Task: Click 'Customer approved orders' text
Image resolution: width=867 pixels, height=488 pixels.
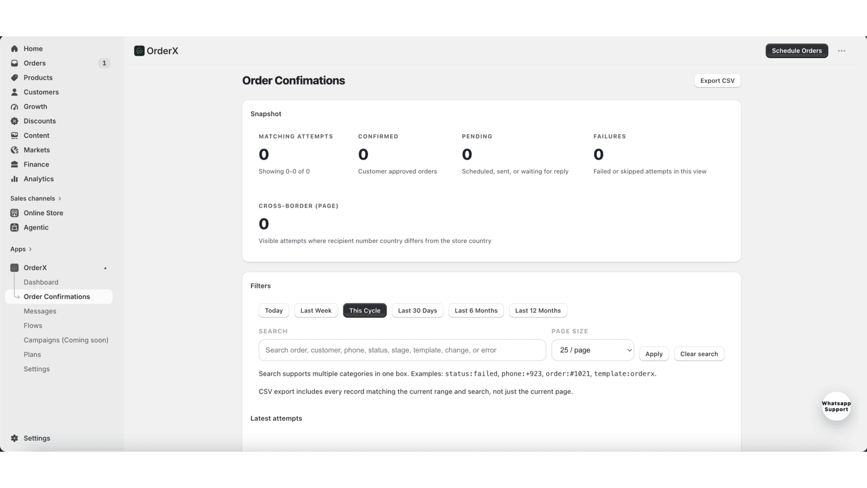Action: (x=397, y=171)
